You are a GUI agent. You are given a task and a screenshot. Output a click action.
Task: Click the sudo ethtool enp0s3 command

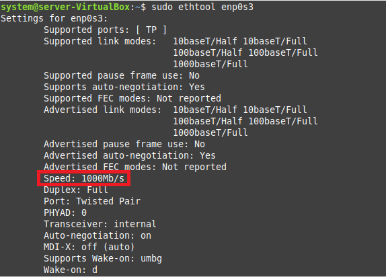pos(202,7)
